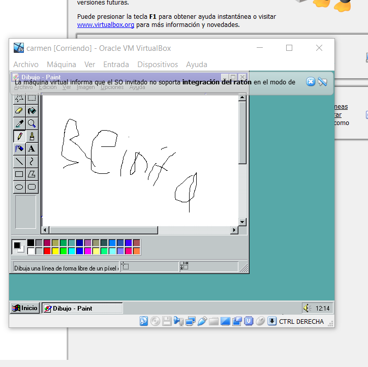Select the Fill with color bucket tool
Image resolution: width=368 pixels, height=367 pixels.
[32, 110]
